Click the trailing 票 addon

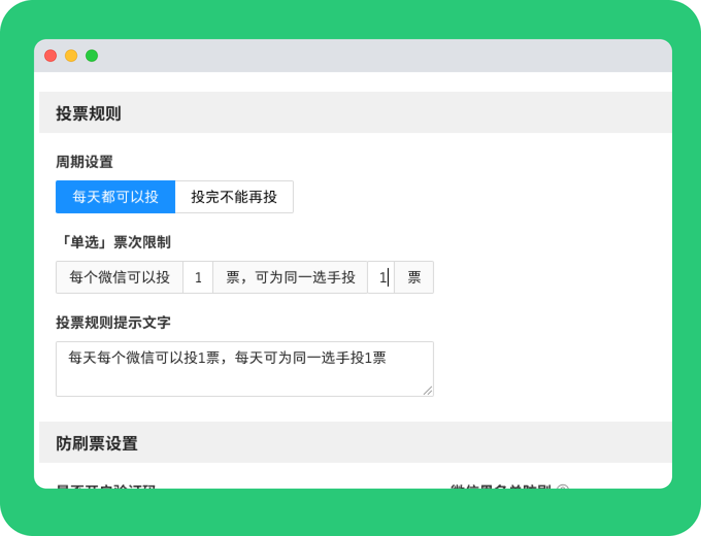pos(414,278)
